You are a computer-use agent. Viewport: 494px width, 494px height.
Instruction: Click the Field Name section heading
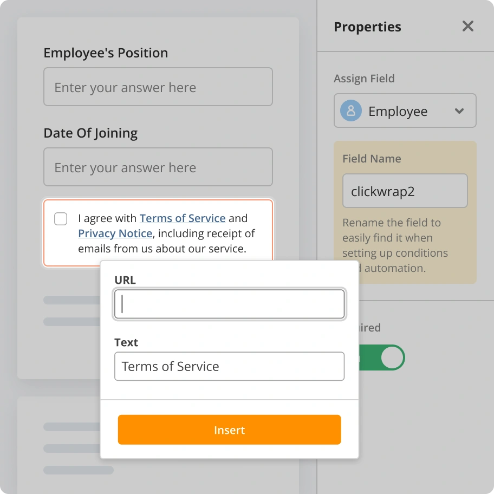(x=372, y=159)
